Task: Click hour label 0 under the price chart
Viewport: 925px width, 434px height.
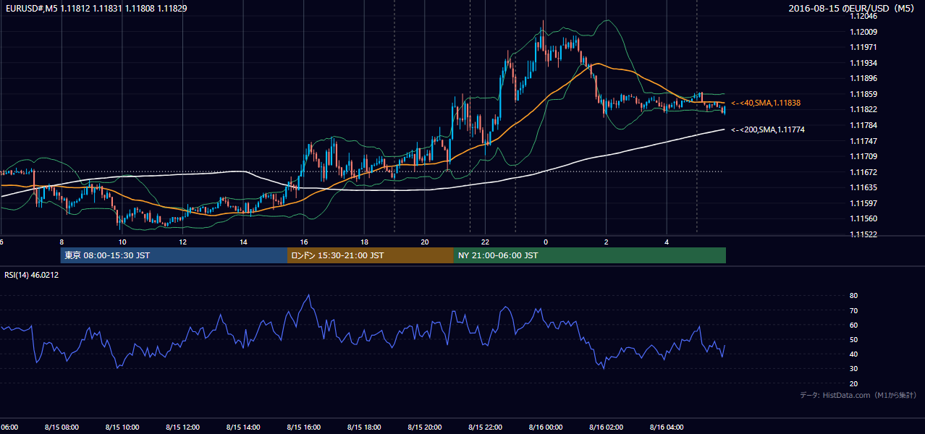Action: pyautogui.click(x=546, y=242)
